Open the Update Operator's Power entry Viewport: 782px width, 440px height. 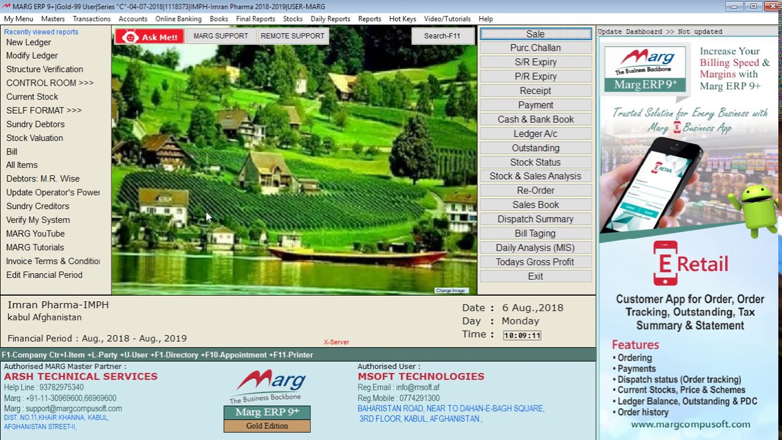pos(53,193)
